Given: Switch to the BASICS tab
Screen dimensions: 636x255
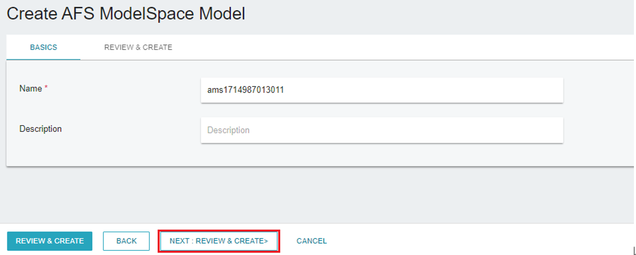Looking at the screenshot, I should [44, 47].
